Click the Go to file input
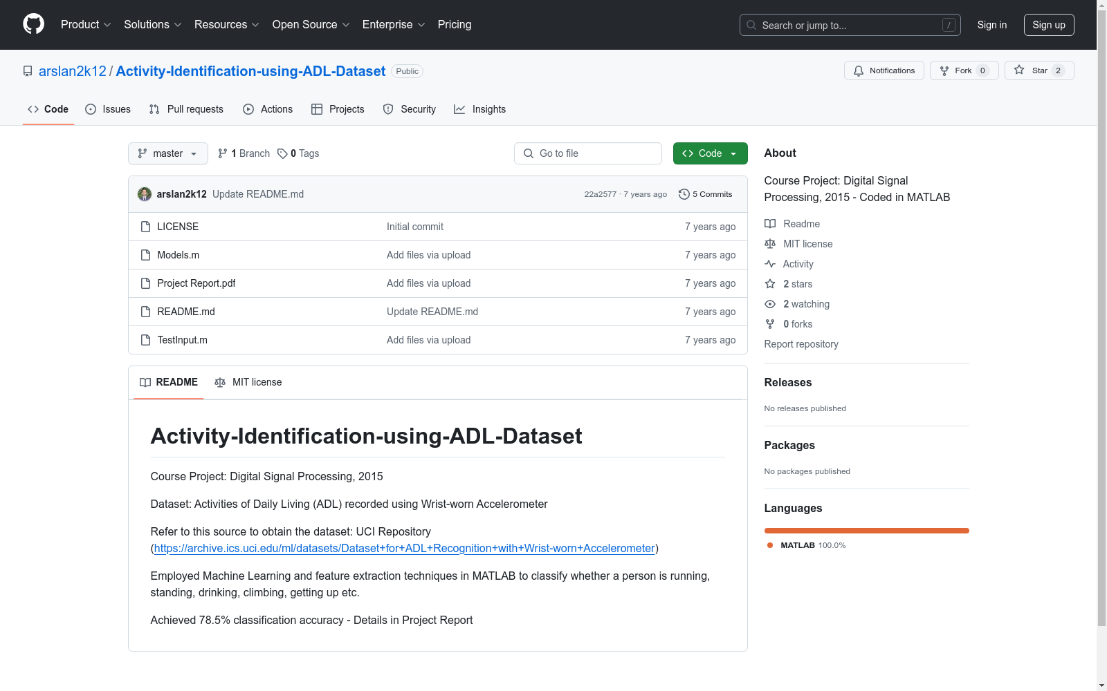 [x=588, y=153]
